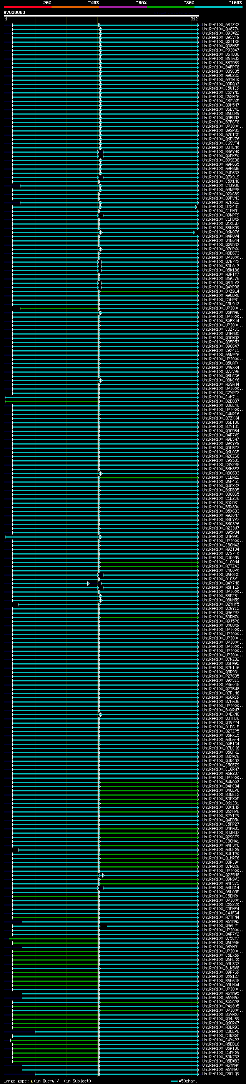Open hit UniRef100_A8UG14
The width and height of the screenshot is (246, 1084).
click(x=221, y=888)
